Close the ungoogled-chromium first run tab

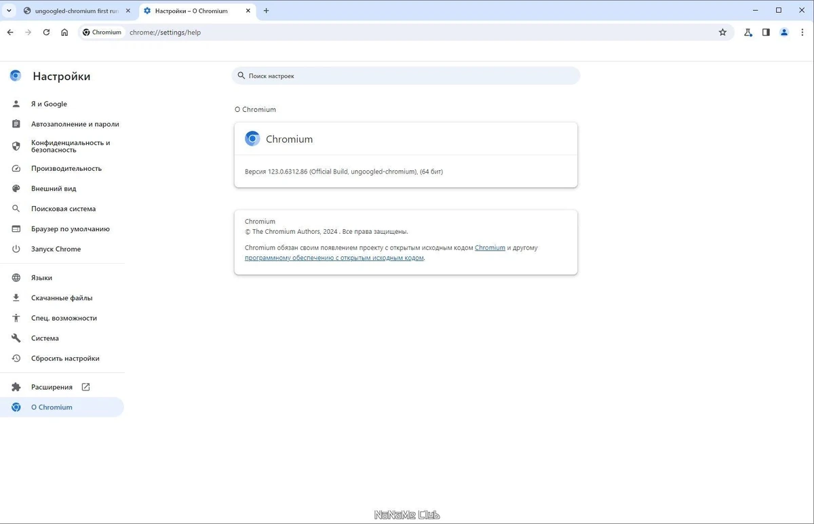pos(128,11)
